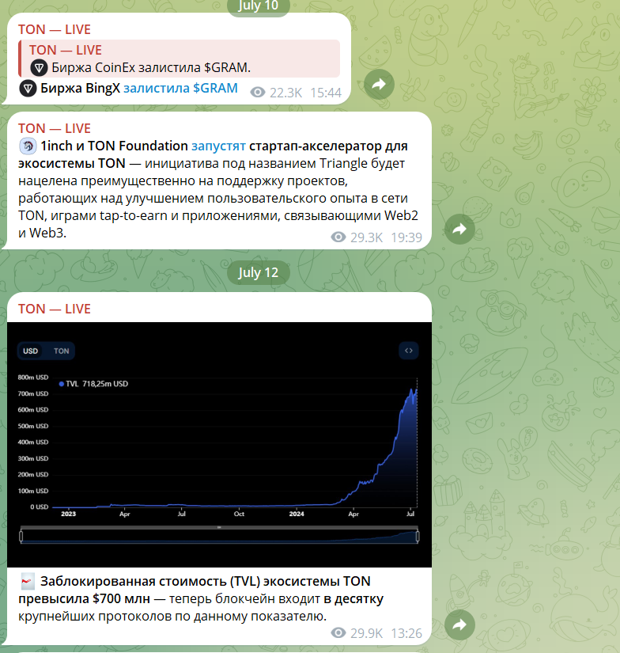Click the 13:26 timestamp

click(x=406, y=633)
